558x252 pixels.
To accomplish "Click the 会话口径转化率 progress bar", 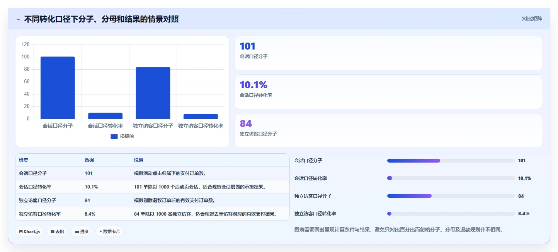I will tap(451, 178).
